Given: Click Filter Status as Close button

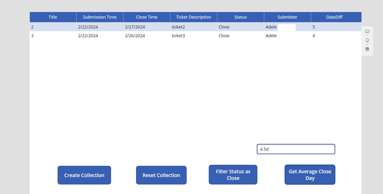Looking at the screenshot, I should (x=233, y=175).
